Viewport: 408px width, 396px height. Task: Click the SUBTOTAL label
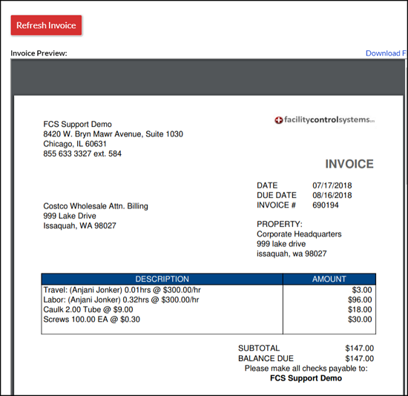click(x=259, y=349)
